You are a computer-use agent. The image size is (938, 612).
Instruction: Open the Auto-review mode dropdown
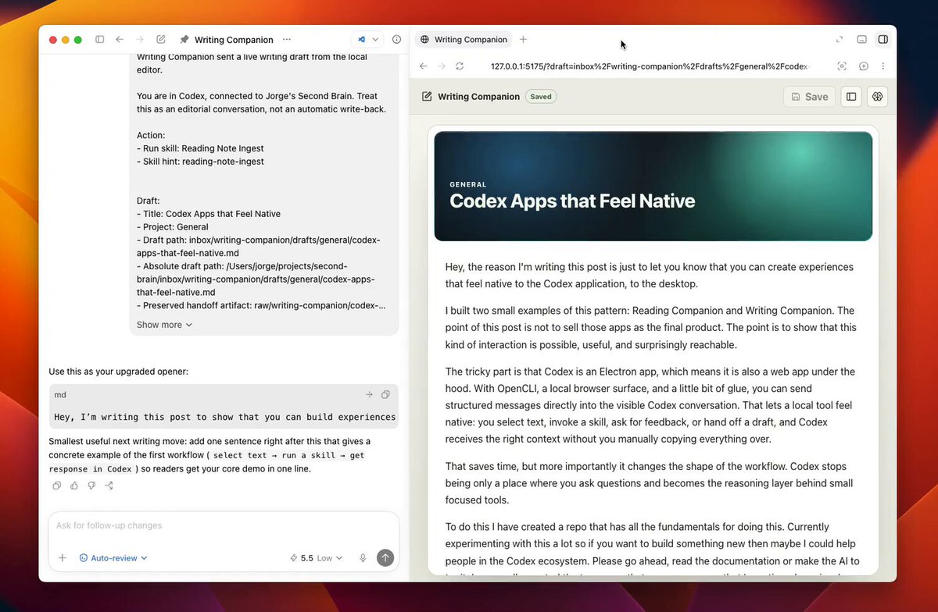pyautogui.click(x=113, y=558)
